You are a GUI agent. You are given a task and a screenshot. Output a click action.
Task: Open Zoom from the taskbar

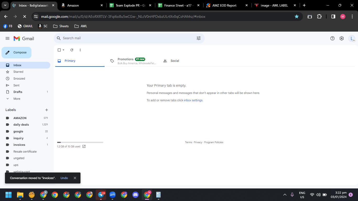tap(112, 195)
